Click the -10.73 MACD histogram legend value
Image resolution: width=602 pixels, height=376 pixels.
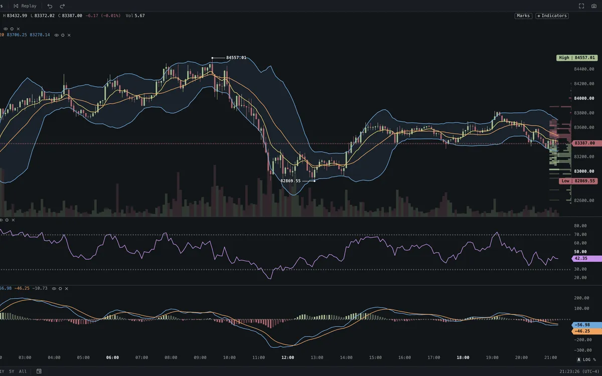point(39,288)
